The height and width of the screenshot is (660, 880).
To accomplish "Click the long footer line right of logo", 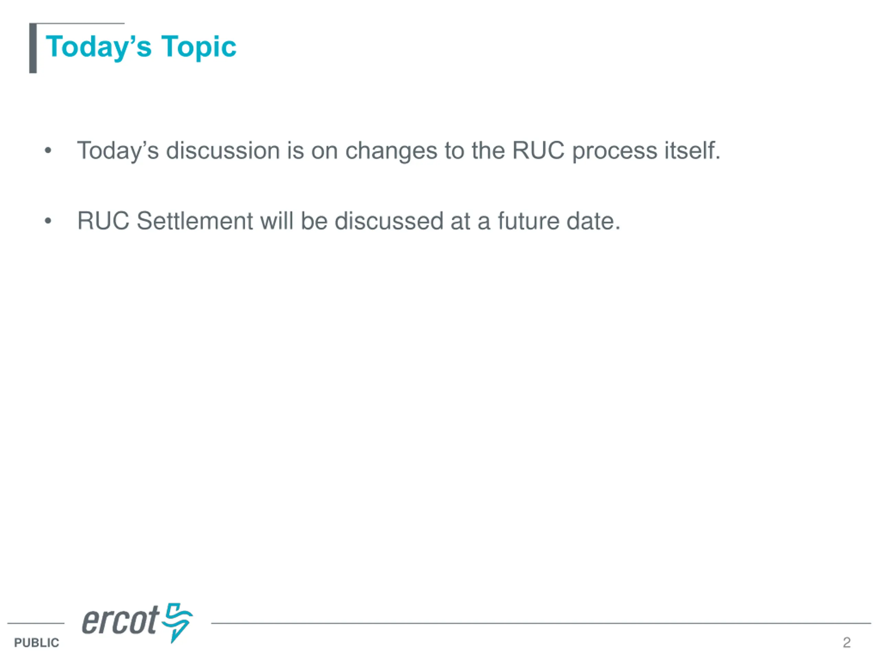I will pos(541,624).
